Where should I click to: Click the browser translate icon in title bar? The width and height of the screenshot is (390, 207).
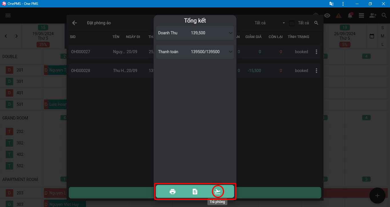[x=331, y=4]
